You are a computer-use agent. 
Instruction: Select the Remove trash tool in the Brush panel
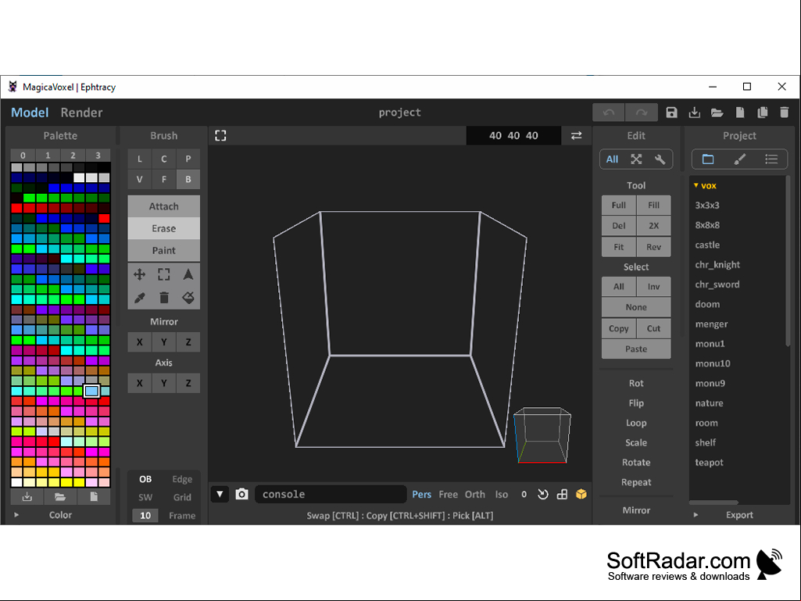click(x=164, y=298)
